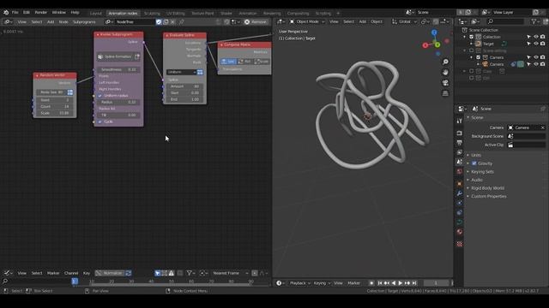Hide the Target object with eye icon

click(535, 44)
